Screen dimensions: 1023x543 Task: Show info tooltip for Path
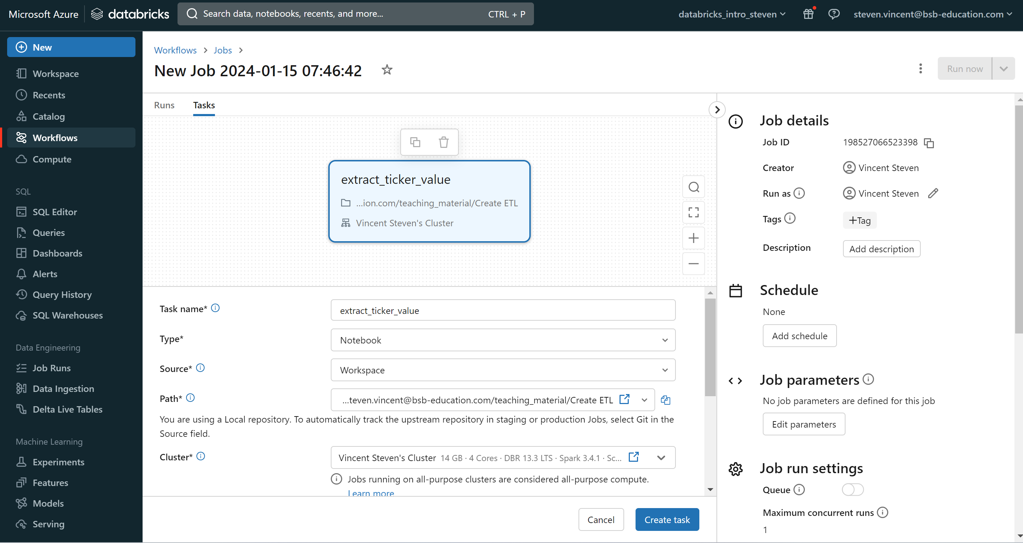[x=190, y=398]
